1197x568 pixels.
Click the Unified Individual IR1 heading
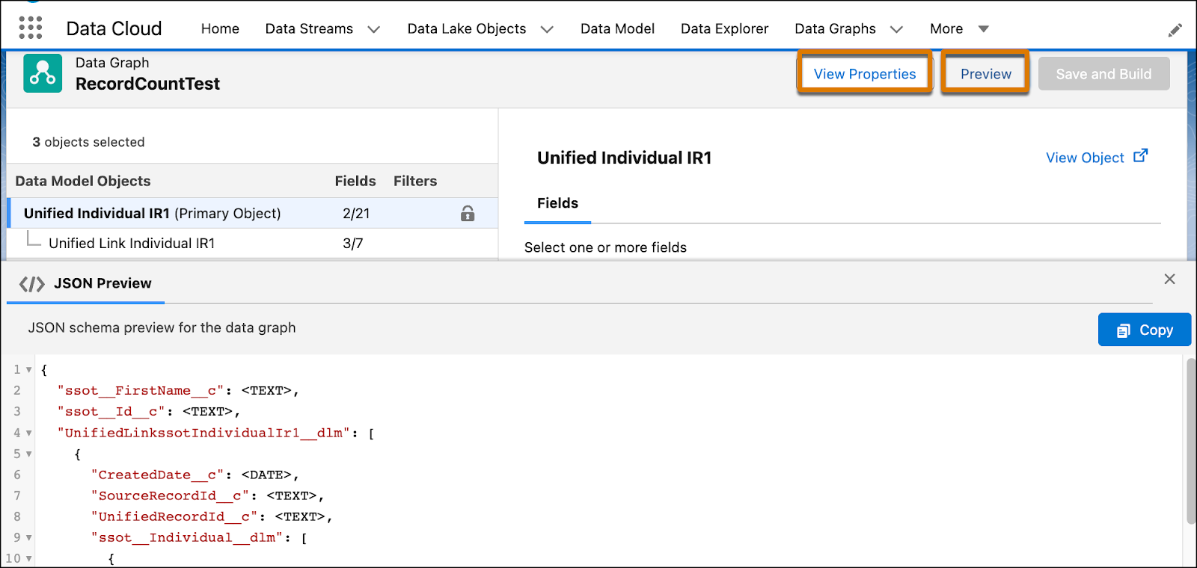pyautogui.click(x=624, y=158)
